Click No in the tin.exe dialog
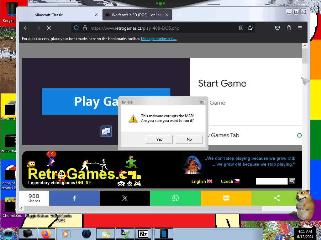321x240 pixels. coord(189,139)
